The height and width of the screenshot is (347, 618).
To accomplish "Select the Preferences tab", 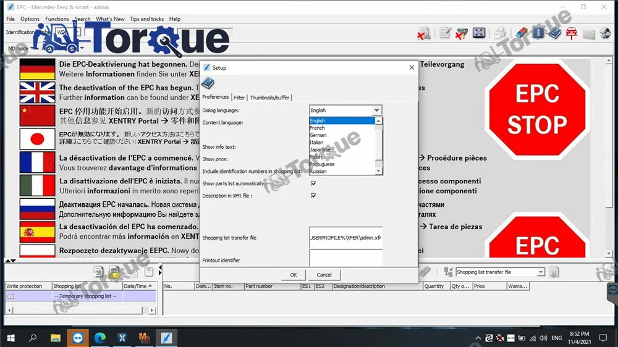I will pyautogui.click(x=215, y=97).
